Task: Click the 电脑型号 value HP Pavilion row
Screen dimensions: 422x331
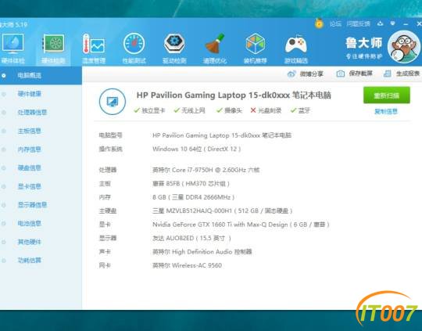Action: point(222,135)
